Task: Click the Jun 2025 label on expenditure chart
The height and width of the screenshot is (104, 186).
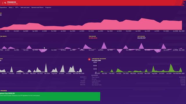Action: (x=169, y=73)
